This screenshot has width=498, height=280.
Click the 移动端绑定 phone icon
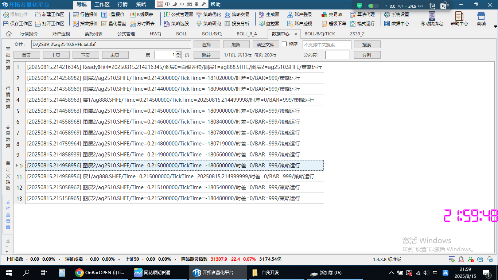[432, 16]
